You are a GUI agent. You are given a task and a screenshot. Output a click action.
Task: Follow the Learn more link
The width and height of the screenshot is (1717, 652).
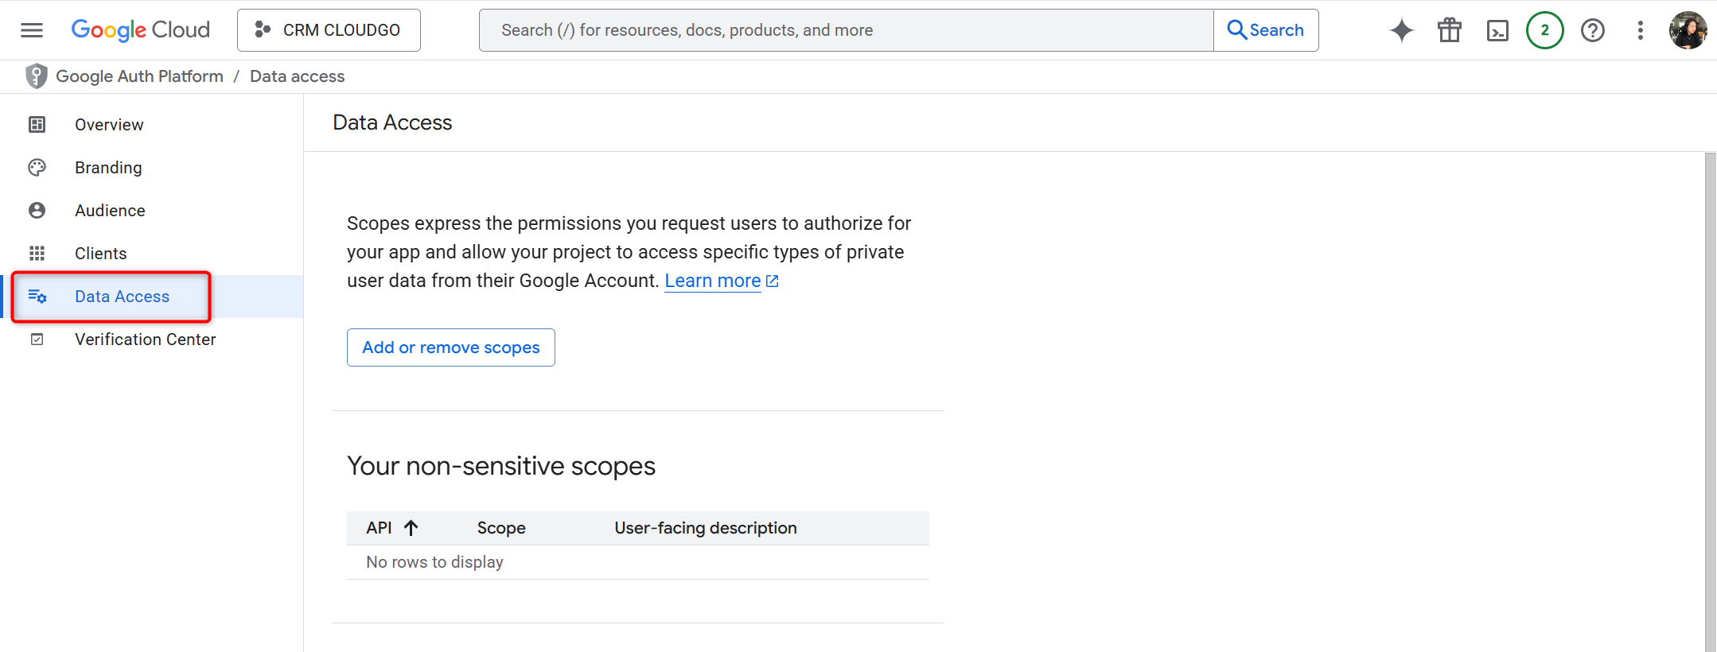(713, 281)
